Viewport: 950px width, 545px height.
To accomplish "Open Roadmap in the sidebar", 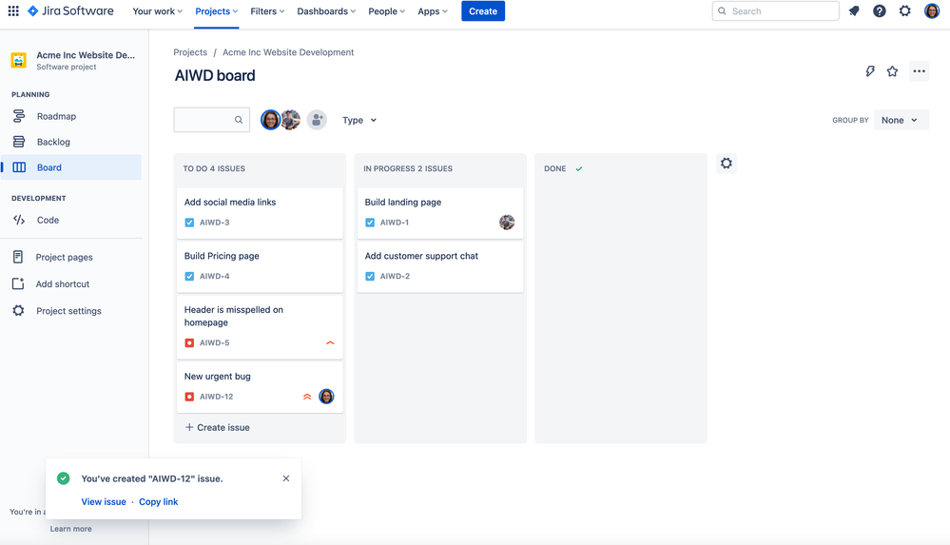I will point(71,116).
